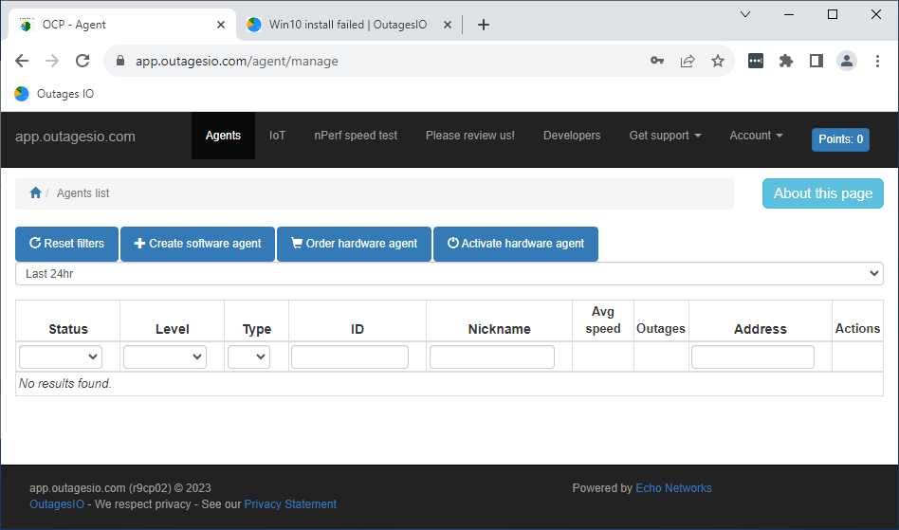
Task: Open the Level filter dropdown
Action: click(x=165, y=356)
